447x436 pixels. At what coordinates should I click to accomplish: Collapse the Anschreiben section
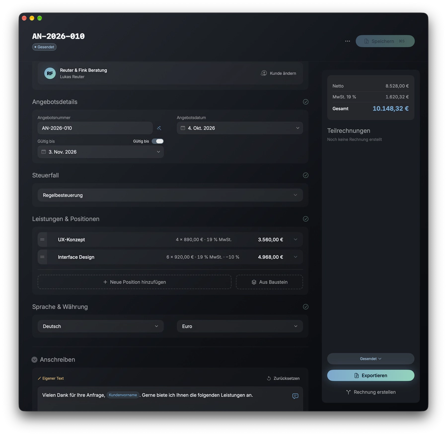coord(34,360)
